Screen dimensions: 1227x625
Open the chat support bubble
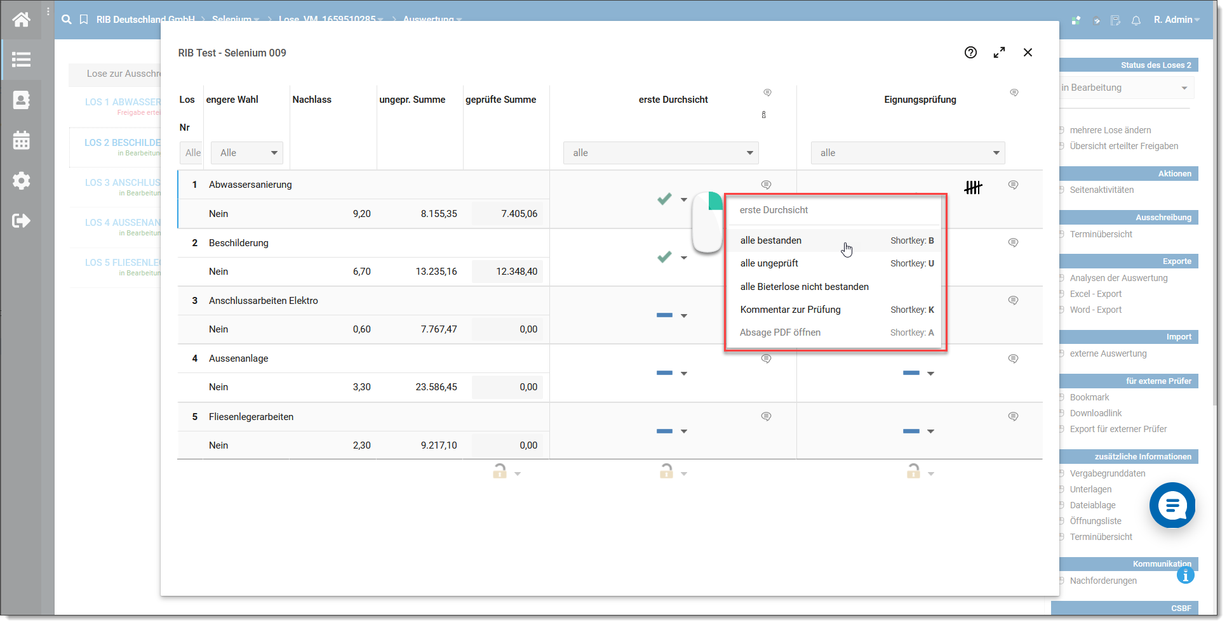tap(1172, 505)
